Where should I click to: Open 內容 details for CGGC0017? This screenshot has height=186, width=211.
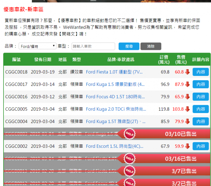(x=201, y=84)
